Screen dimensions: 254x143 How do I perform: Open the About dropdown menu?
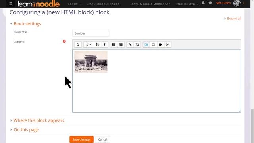[x=74, y=4]
